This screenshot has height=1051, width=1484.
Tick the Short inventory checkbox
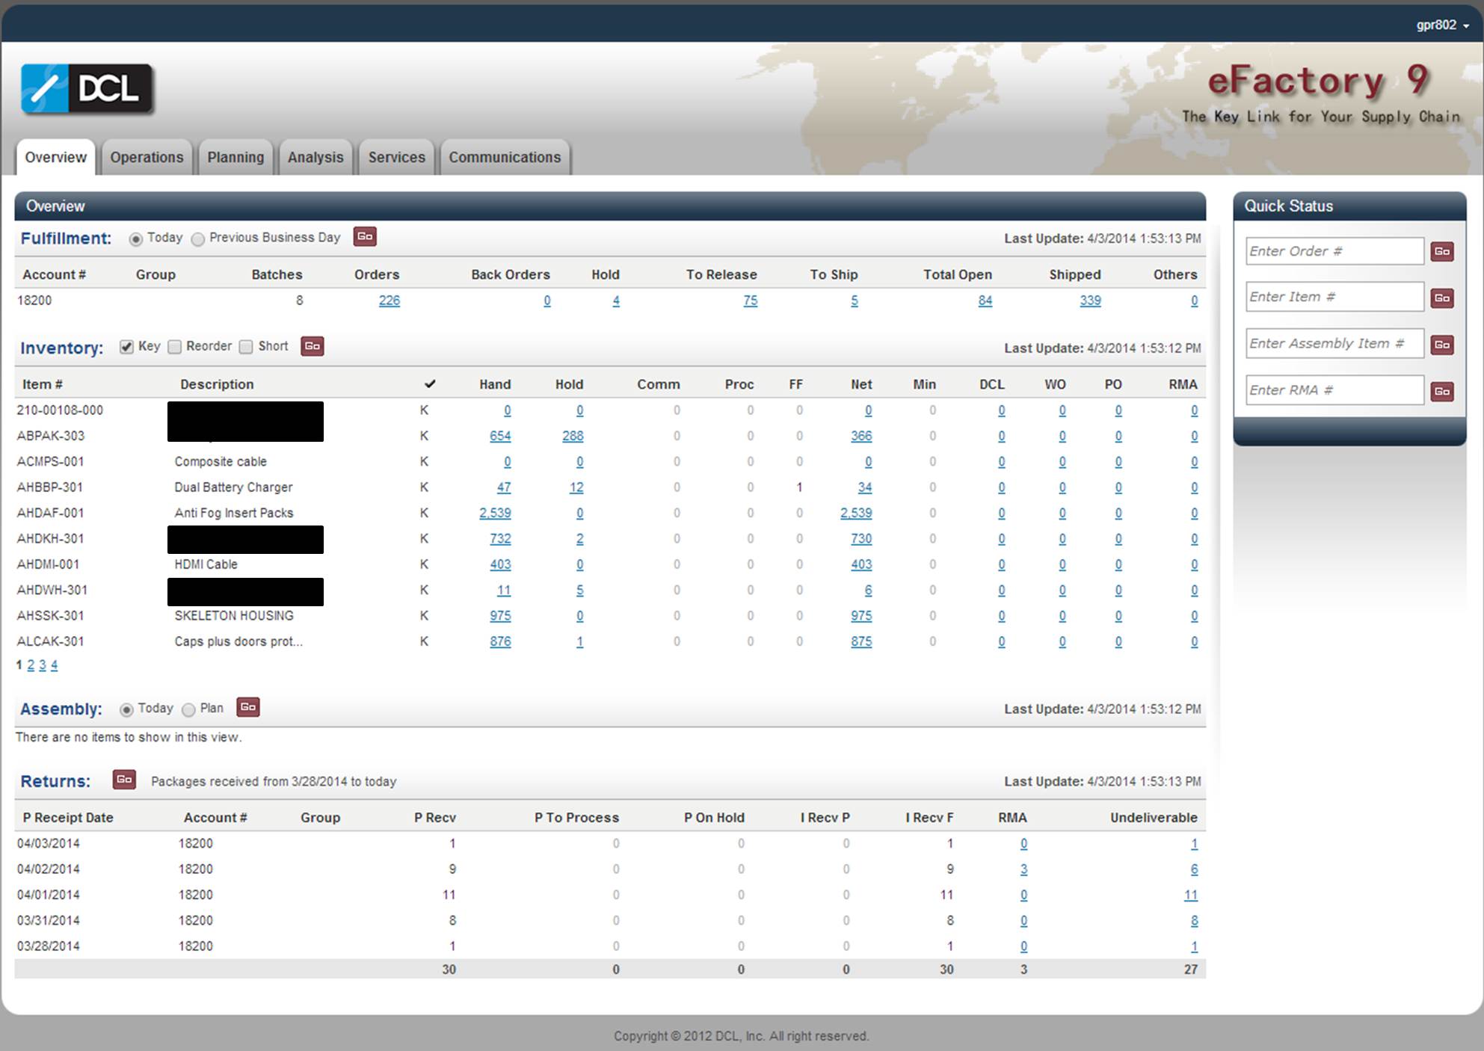pos(246,347)
